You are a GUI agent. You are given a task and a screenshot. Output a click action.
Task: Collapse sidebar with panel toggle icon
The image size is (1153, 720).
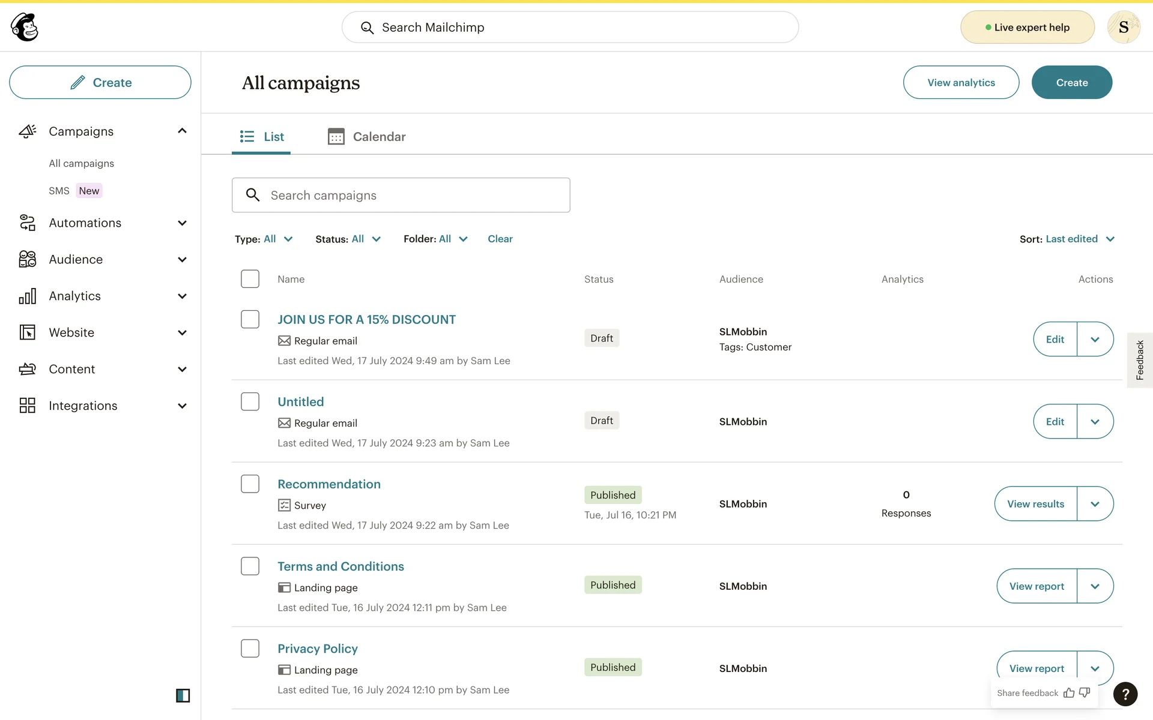click(x=183, y=695)
